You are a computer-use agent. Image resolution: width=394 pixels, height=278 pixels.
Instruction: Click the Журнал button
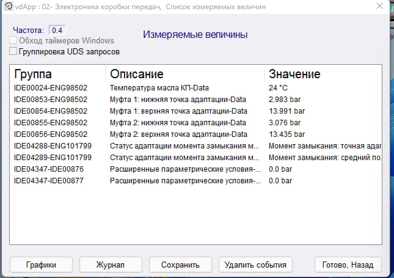click(x=111, y=265)
